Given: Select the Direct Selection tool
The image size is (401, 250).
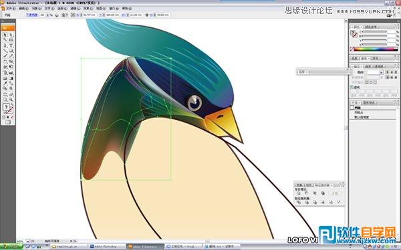Looking at the screenshot, I should pyautogui.click(x=11, y=35).
